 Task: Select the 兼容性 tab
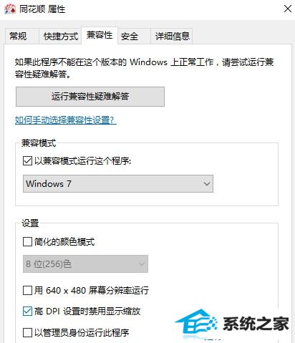(100, 35)
